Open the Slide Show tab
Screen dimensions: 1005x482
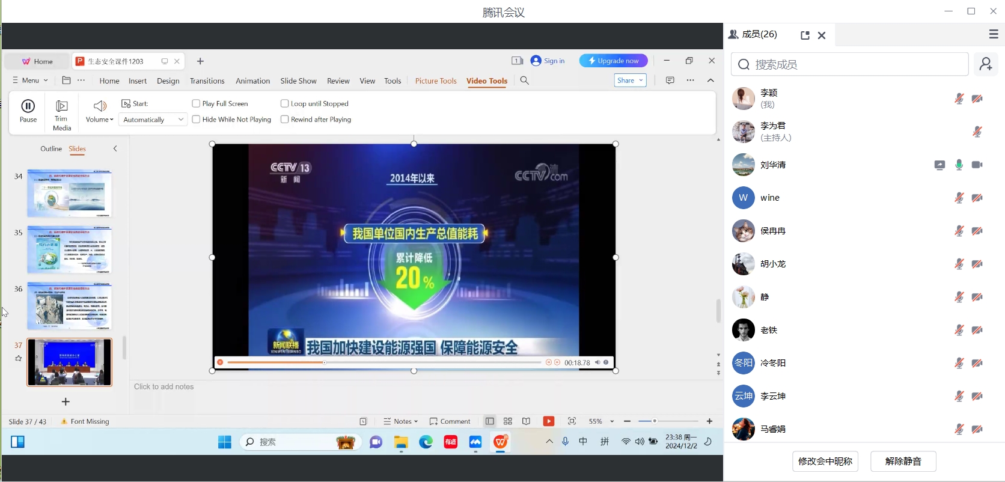(298, 81)
